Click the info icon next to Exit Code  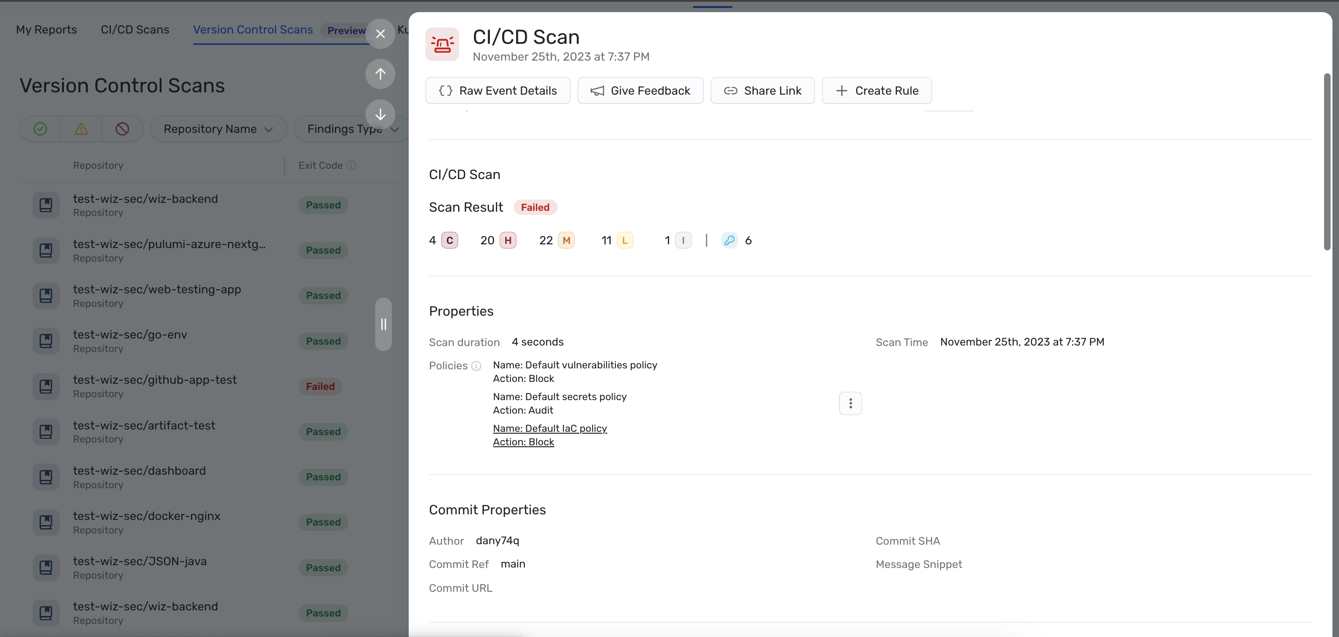coord(352,165)
